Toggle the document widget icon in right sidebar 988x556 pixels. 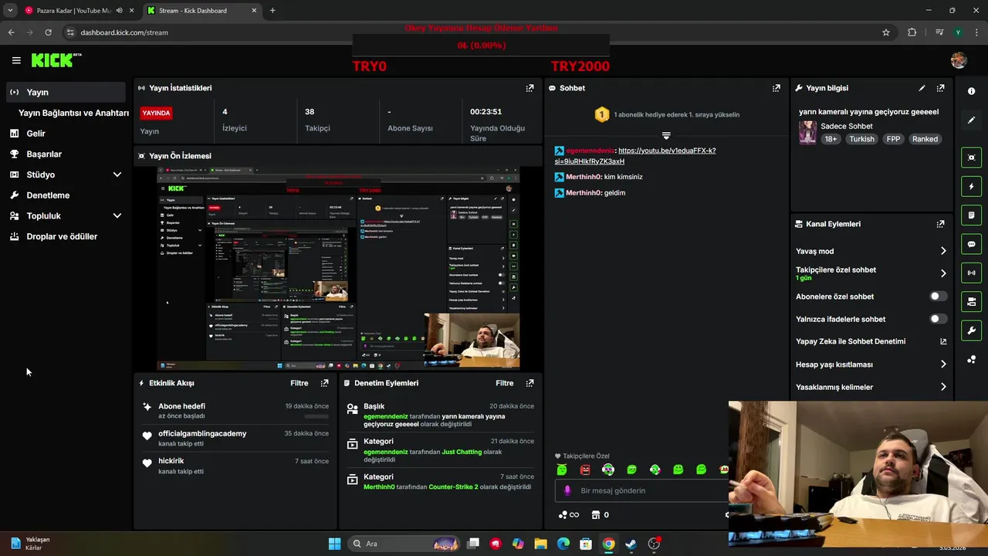coord(971,215)
